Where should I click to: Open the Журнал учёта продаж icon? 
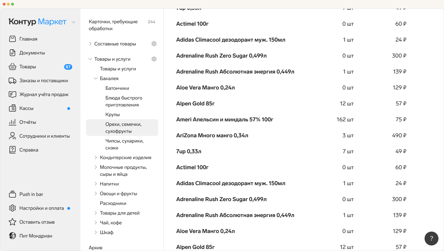click(12, 94)
